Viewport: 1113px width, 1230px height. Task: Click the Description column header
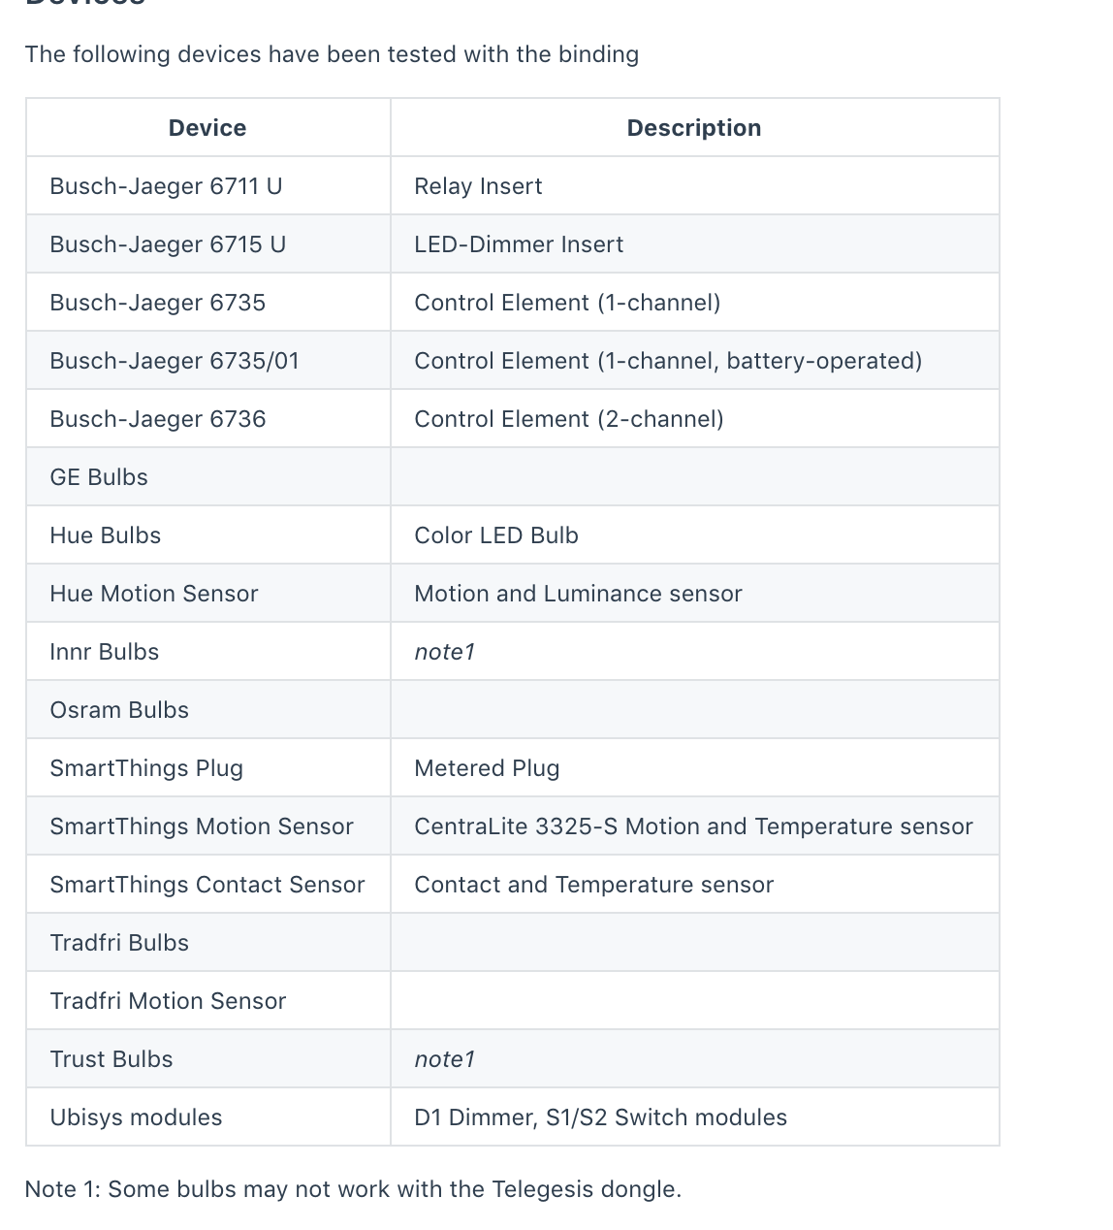tap(694, 128)
